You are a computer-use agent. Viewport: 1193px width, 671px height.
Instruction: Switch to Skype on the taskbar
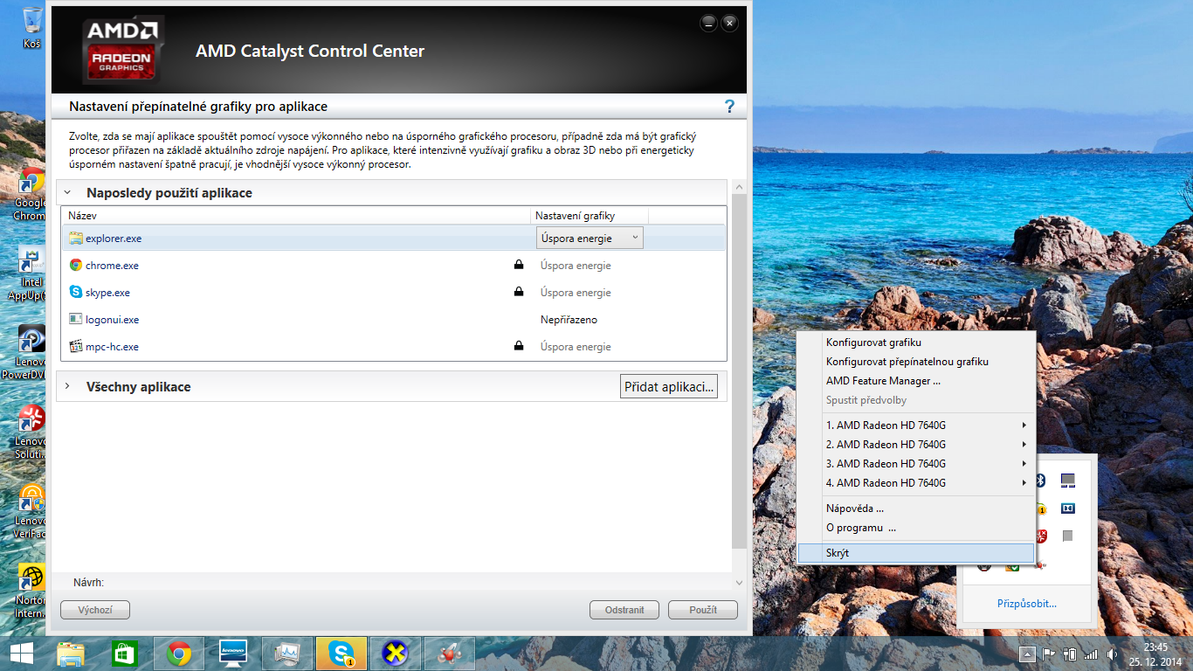pos(341,653)
